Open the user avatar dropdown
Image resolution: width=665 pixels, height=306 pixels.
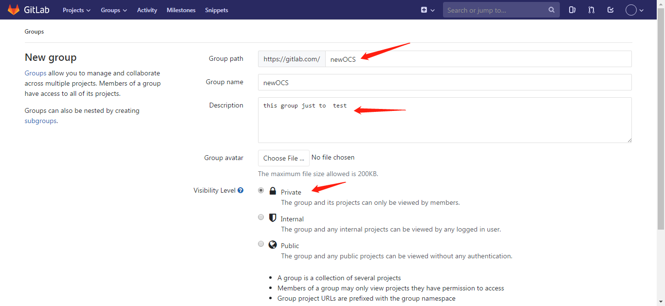630,10
